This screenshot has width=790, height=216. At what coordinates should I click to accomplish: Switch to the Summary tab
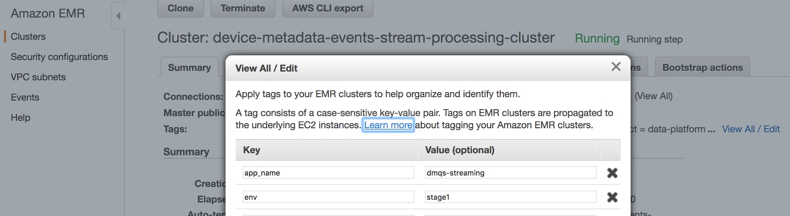pyautogui.click(x=189, y=68)
